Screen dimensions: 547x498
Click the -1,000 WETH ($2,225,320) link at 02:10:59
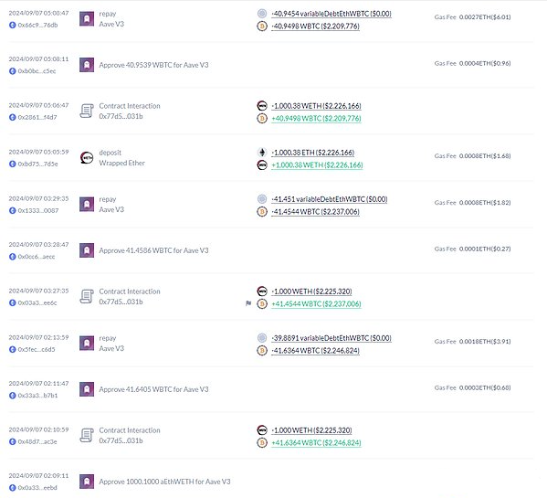(311, 430)
